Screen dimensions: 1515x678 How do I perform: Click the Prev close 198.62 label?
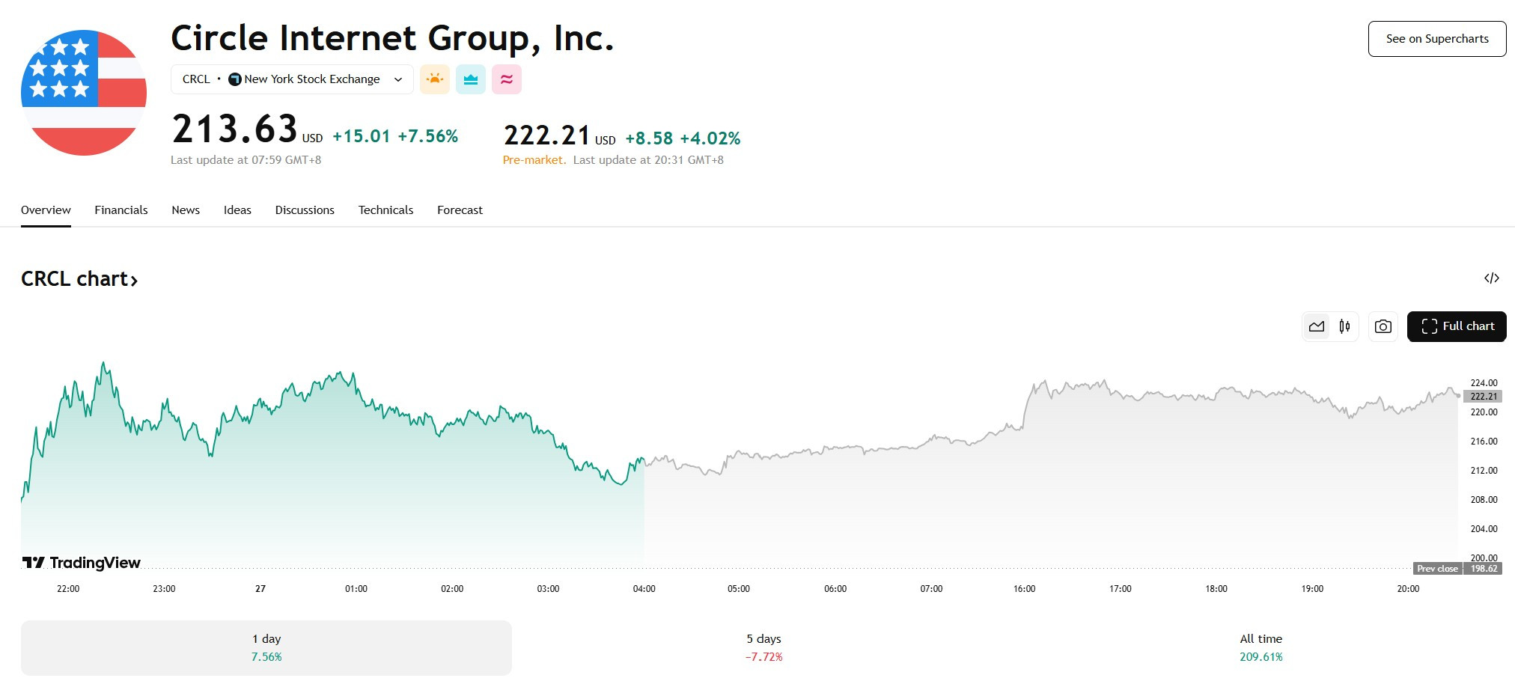(x=1457, y=569)
